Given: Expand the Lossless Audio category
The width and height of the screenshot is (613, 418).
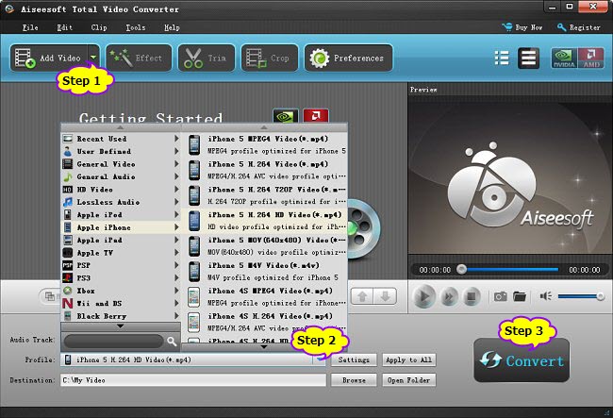Looking at the screenshot, I should coord(121,202).
